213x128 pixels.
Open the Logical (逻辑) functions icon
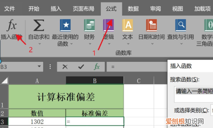(108, 25)
